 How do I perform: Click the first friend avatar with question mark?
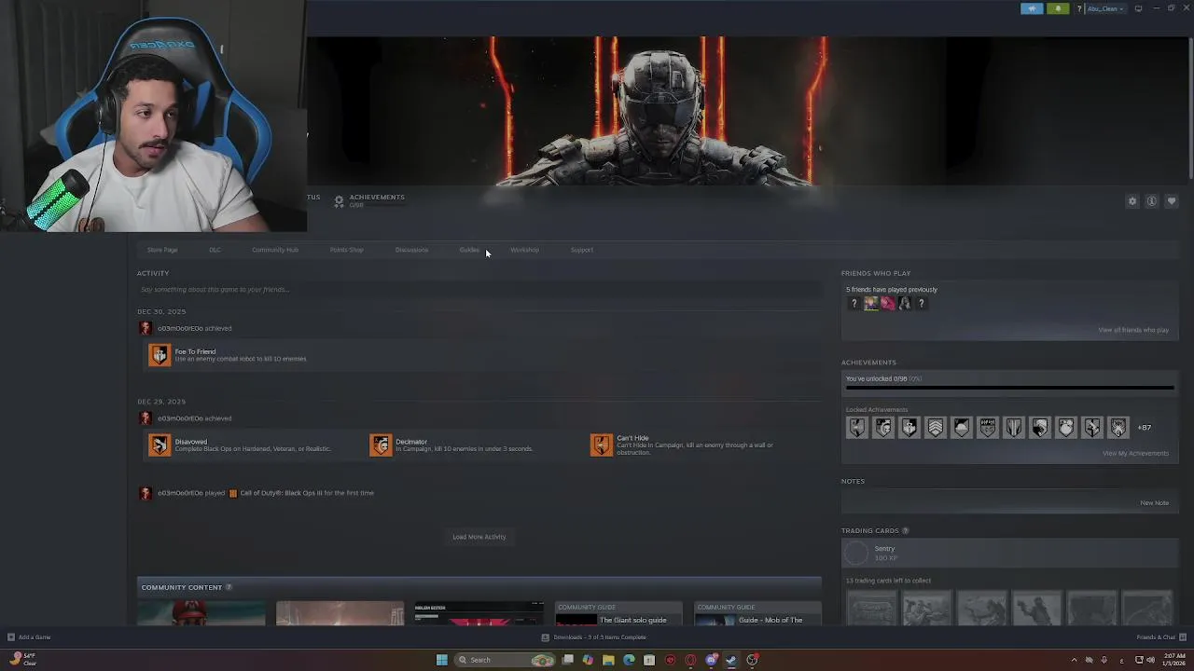[854, 303]
